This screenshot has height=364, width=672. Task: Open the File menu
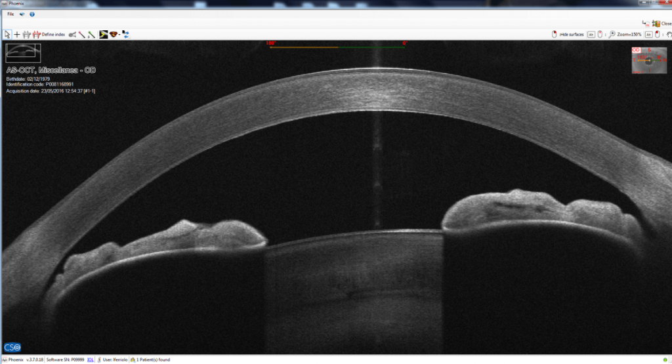[10, 14]
